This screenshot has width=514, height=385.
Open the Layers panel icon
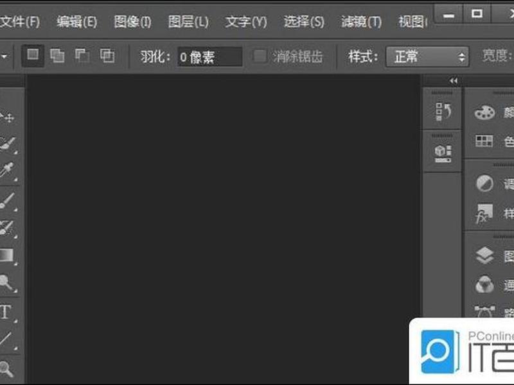[484, 255]
